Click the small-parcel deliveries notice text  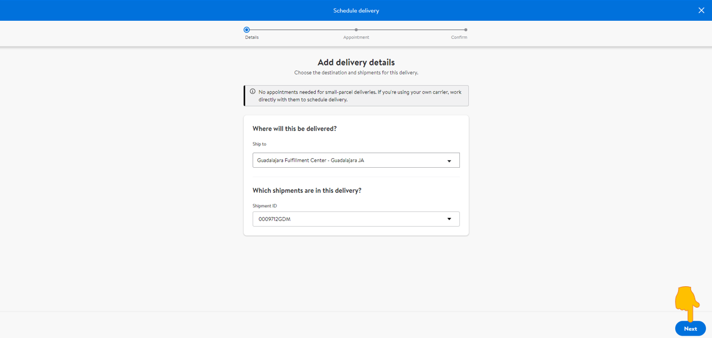click(x=359, y=96)
